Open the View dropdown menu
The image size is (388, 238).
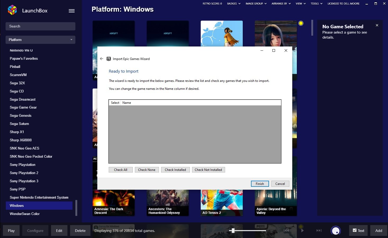[x=301, y=4]
